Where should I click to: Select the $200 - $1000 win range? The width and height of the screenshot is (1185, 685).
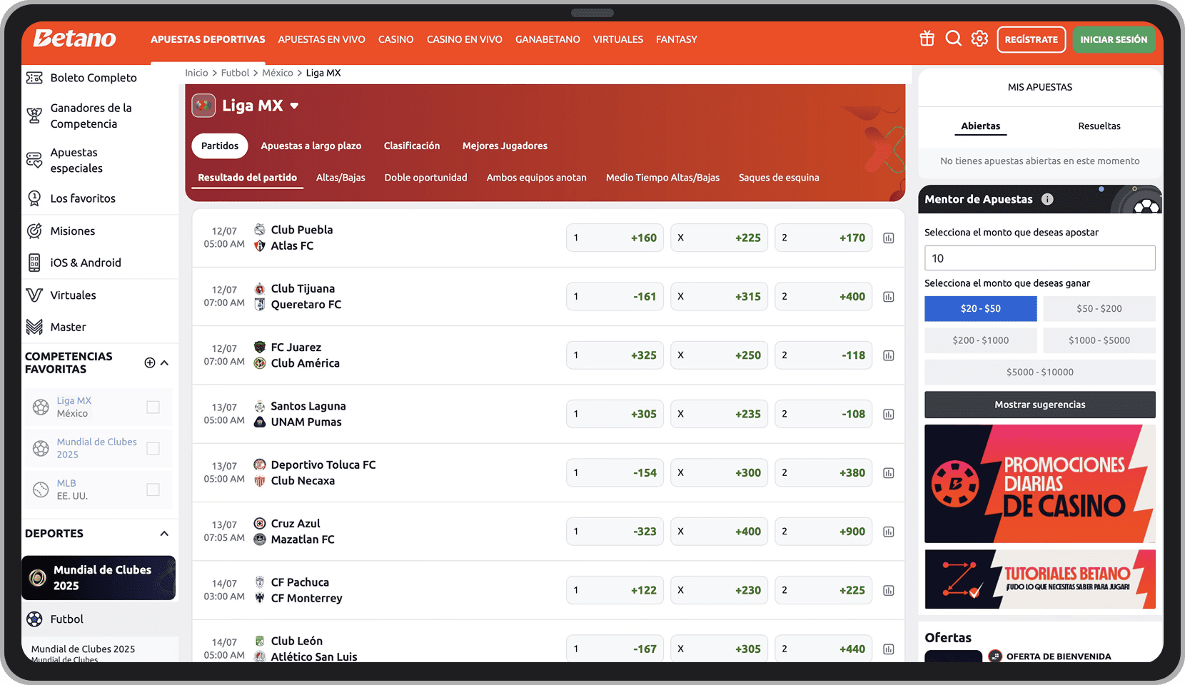pos(981,340)
